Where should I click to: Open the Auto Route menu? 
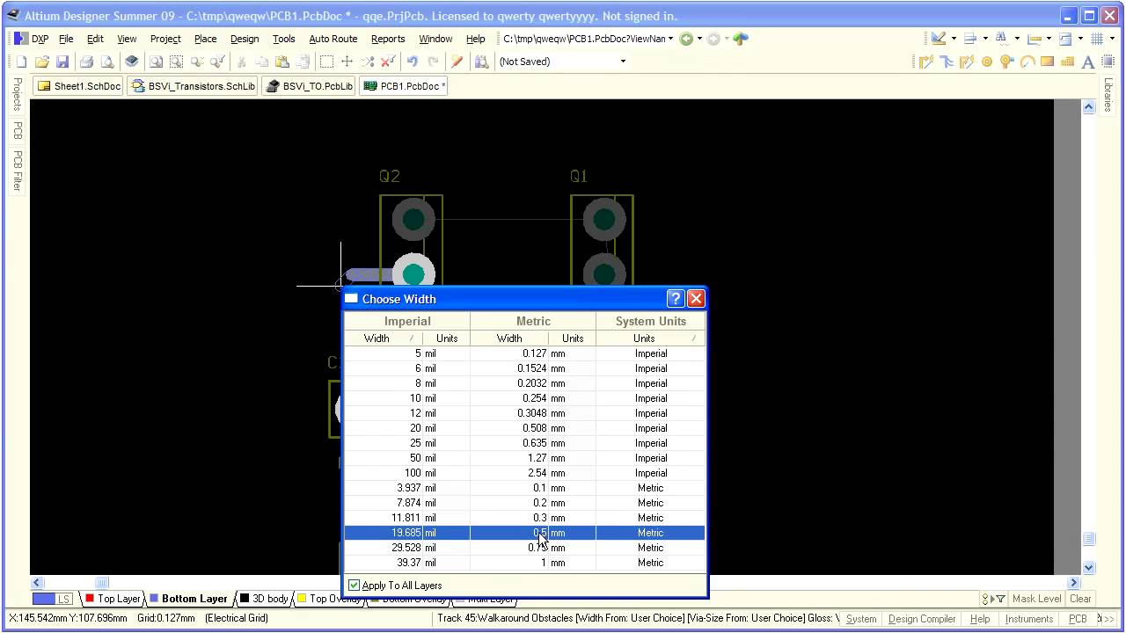(x=333, y=39)
